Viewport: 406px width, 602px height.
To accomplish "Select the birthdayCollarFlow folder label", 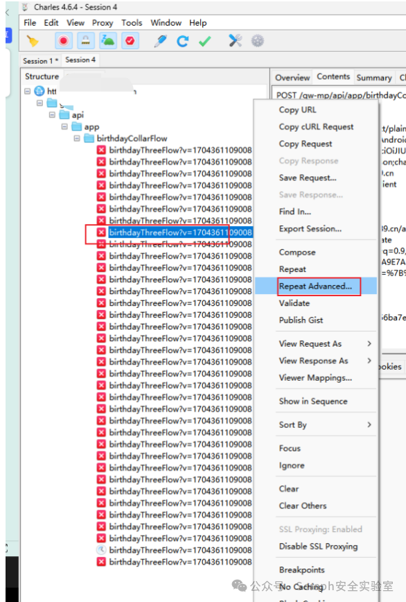I will pos(132,138).
